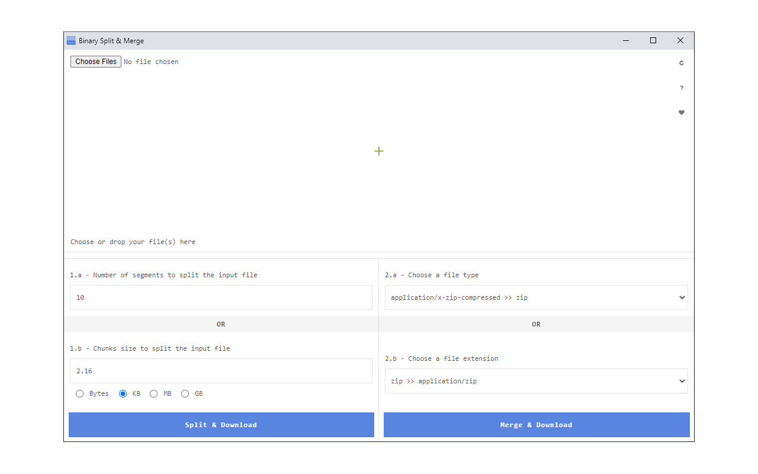Click the Binary Split & Merge title bar icon

(70, 40)
